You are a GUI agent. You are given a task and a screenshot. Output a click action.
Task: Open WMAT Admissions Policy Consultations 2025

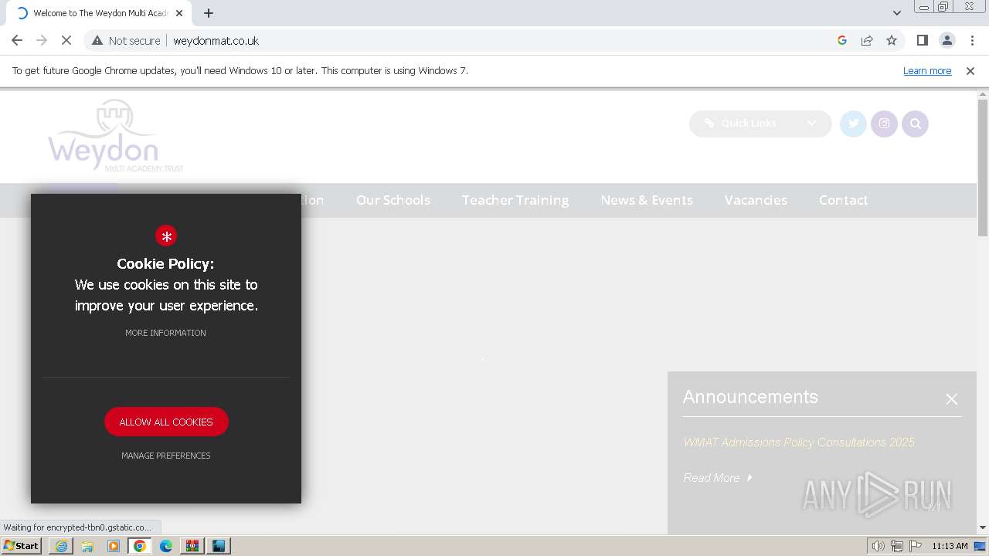point(799,442)
